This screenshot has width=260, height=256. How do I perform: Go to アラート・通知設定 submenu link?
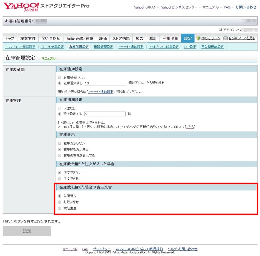[131, 47]
